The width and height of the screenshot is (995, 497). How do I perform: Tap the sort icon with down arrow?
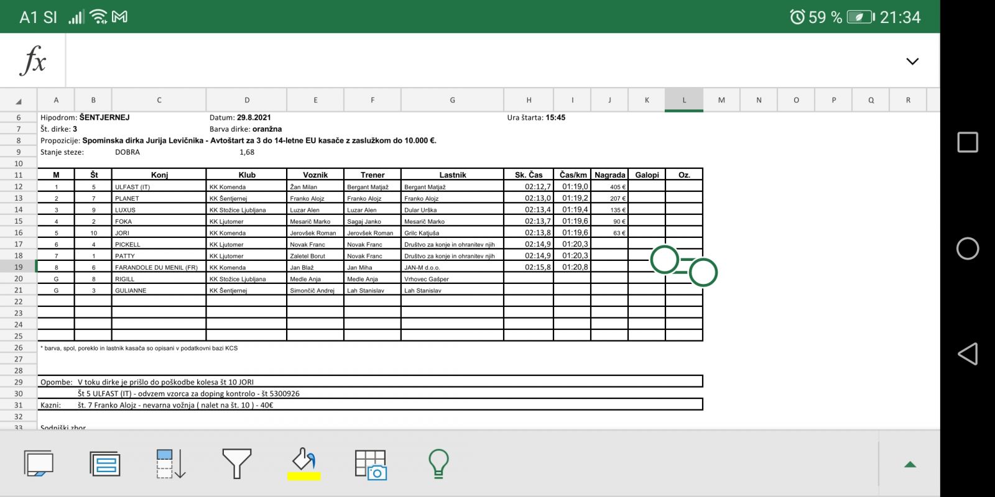170,463
